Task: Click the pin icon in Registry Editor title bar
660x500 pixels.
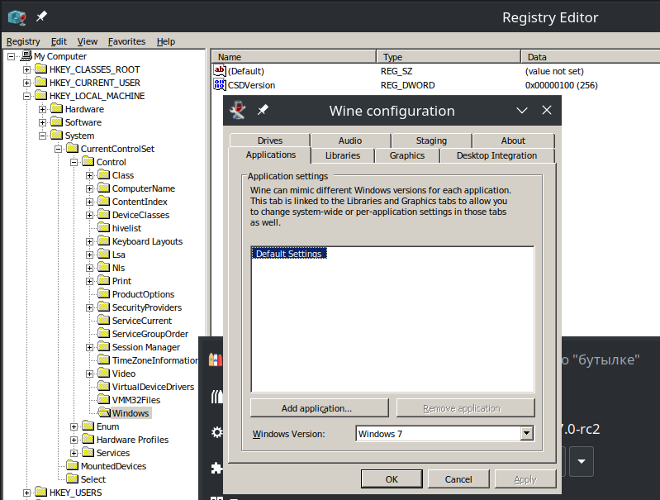Action: point(41,17)
